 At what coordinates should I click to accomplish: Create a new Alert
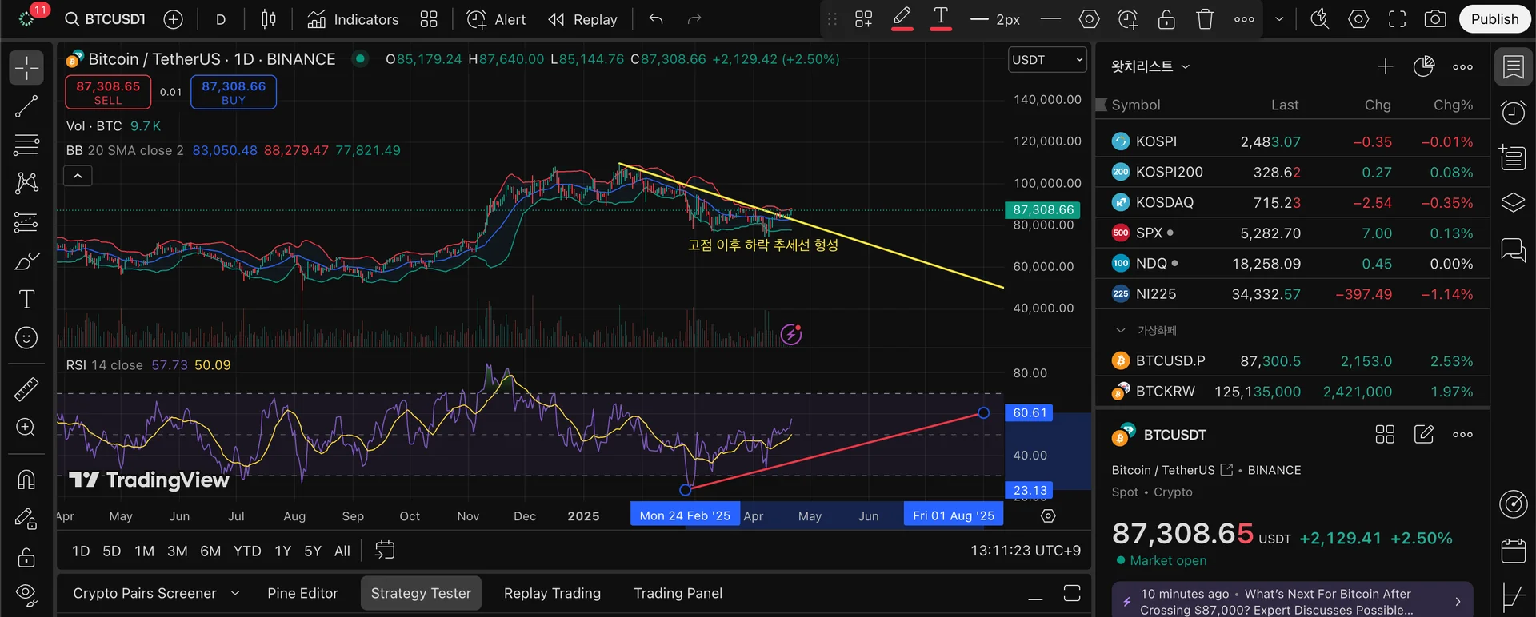496,19
